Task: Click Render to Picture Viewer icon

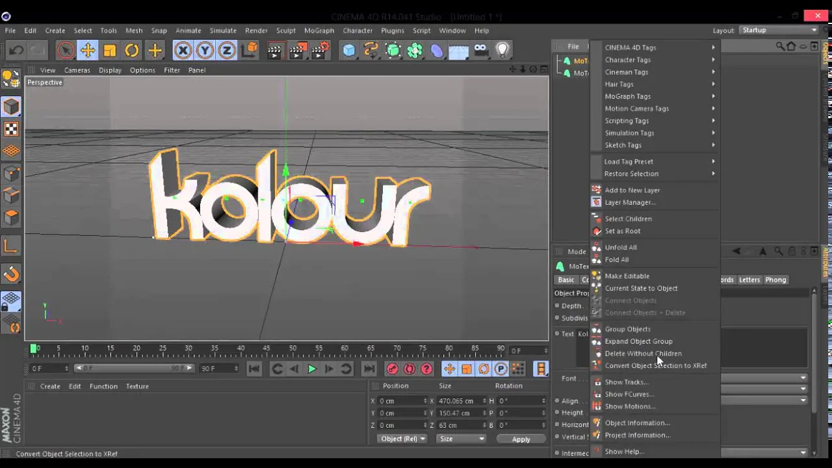Action: (298, 50)
